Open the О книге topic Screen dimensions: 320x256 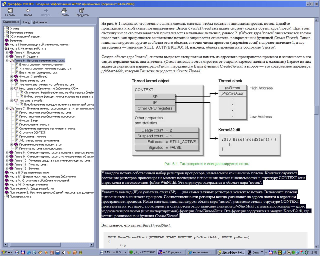pyautogui.click(x=14, y=28)
